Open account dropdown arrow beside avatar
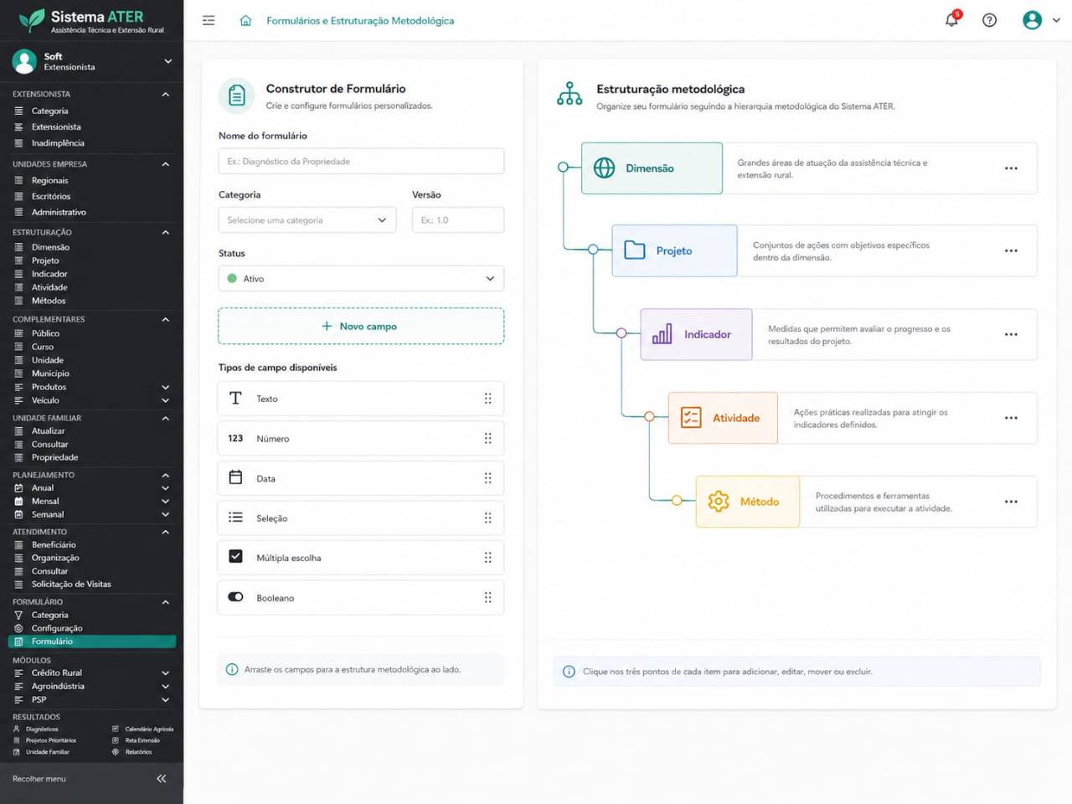 pyautogui.click(x=1056, y=20)
